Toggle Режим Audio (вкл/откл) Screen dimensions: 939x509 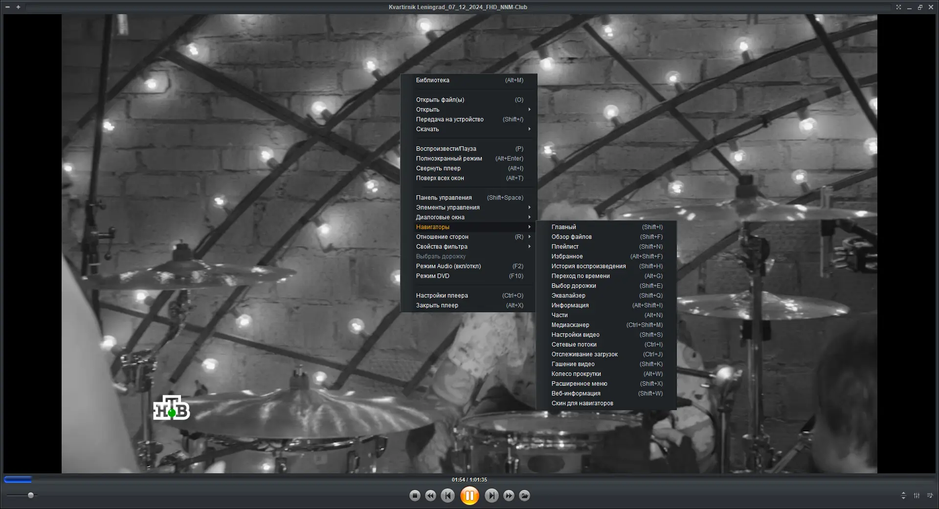469,266
